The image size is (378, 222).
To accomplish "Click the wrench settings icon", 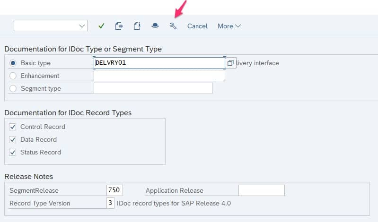I will (173, 26).
